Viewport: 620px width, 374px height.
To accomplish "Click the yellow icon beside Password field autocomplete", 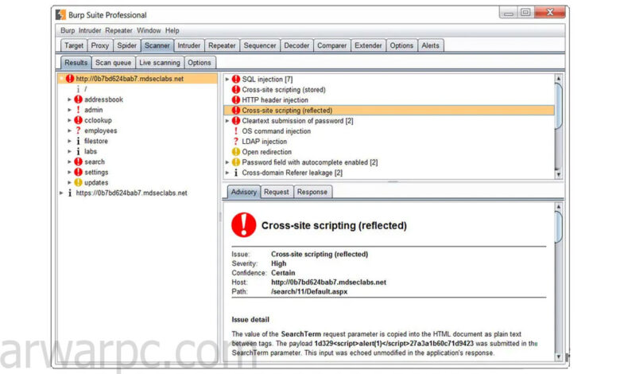I will click(x=235, y=162).
